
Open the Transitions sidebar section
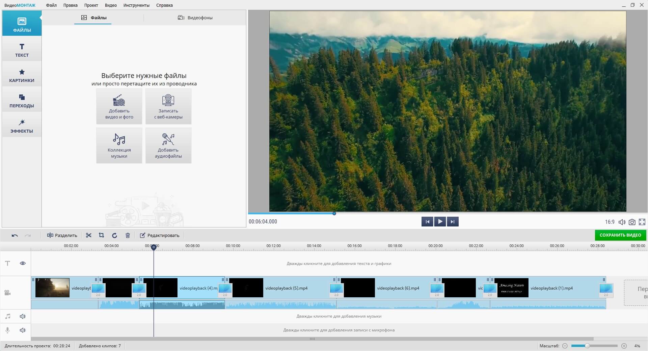tap(22, 101)
